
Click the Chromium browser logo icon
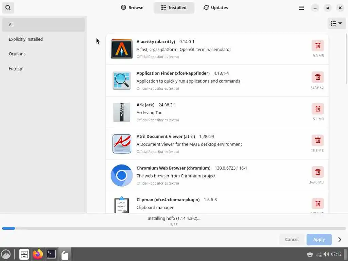[122, 175]
